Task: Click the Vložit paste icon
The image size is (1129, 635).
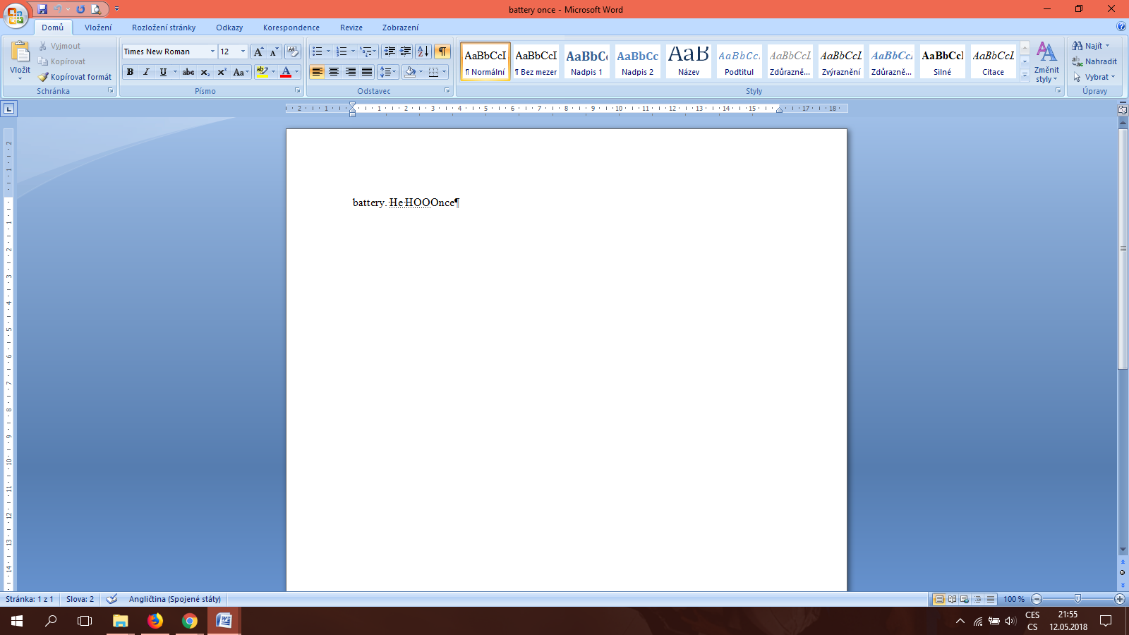Action: pos(20,52)
